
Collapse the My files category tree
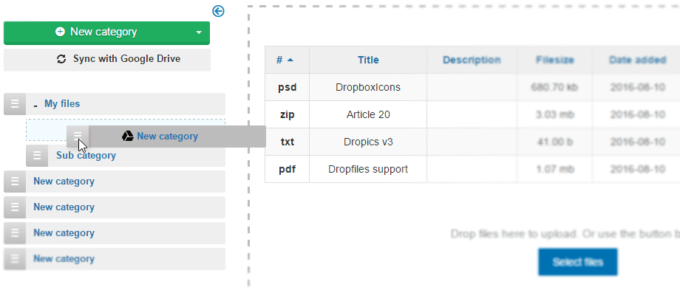(x=35, y=104)
